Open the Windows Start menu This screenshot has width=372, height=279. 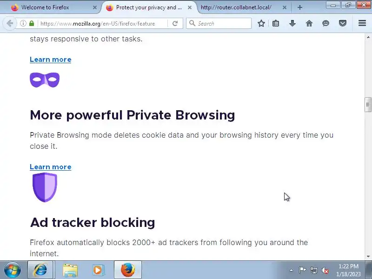tap(12, 270)
